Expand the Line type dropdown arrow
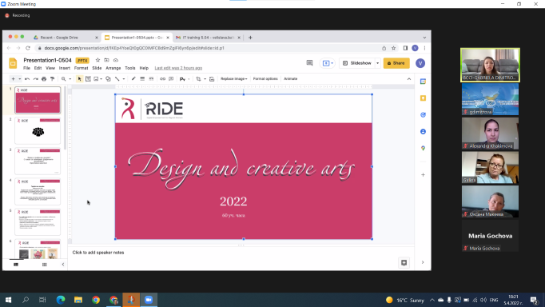 click(x=123, y=79)
